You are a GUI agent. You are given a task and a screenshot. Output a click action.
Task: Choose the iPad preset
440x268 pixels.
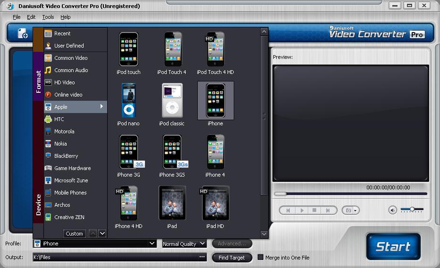(172, 207)
